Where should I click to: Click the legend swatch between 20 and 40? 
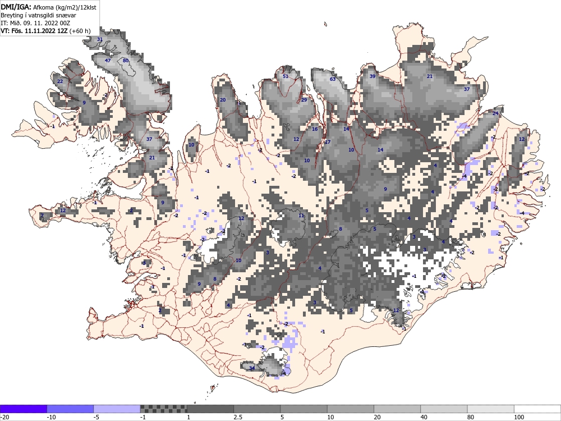click(397, 409)
